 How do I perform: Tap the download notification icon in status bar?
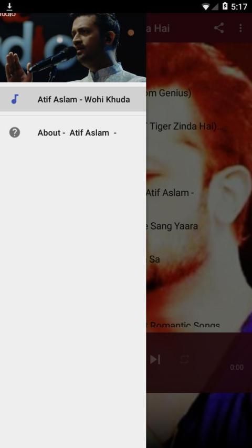coord(9,6)
